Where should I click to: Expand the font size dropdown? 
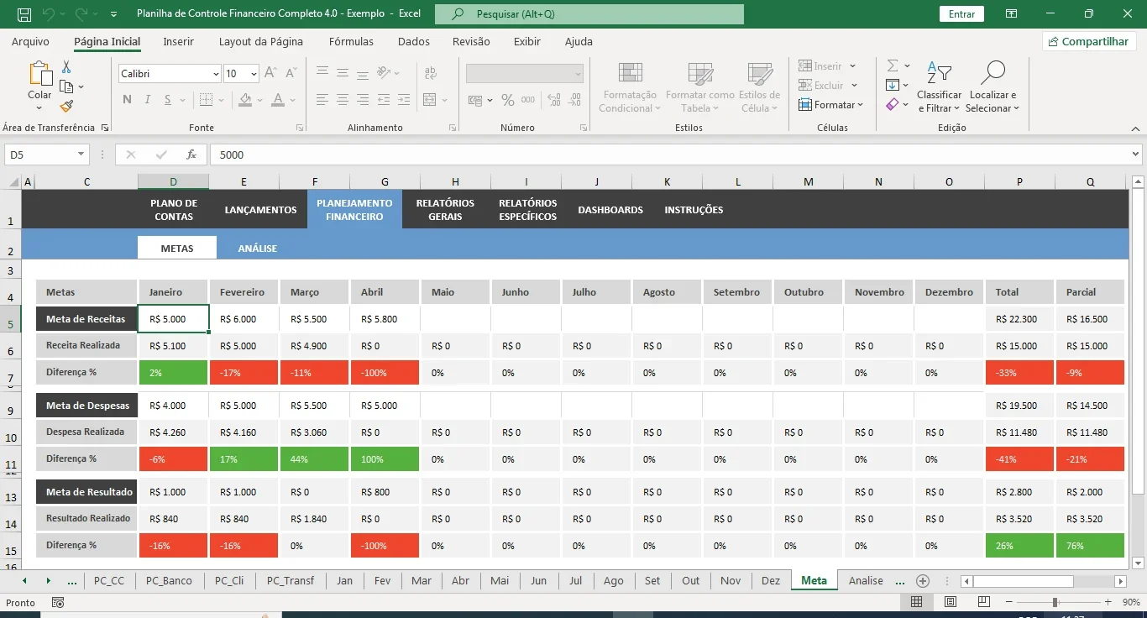click(254, 74)
